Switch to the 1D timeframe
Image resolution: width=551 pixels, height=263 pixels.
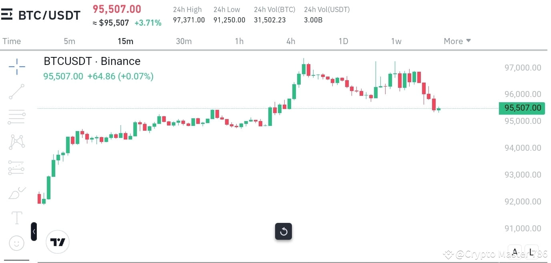click(x=343, y=41)
